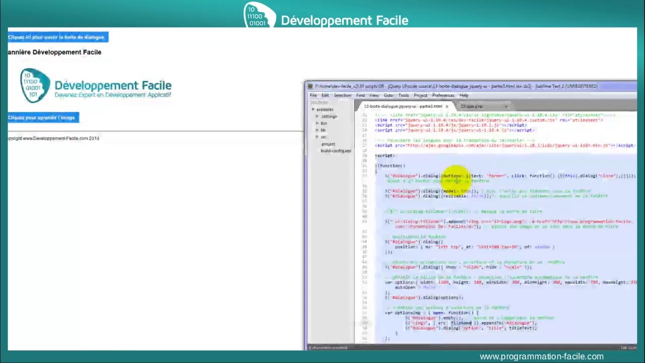Image resolution: width=645 pixels, height=363 pixels.
Task: Expand the lib folder in the sidebar
Action: pyautogui.click(x=317, y=130)
